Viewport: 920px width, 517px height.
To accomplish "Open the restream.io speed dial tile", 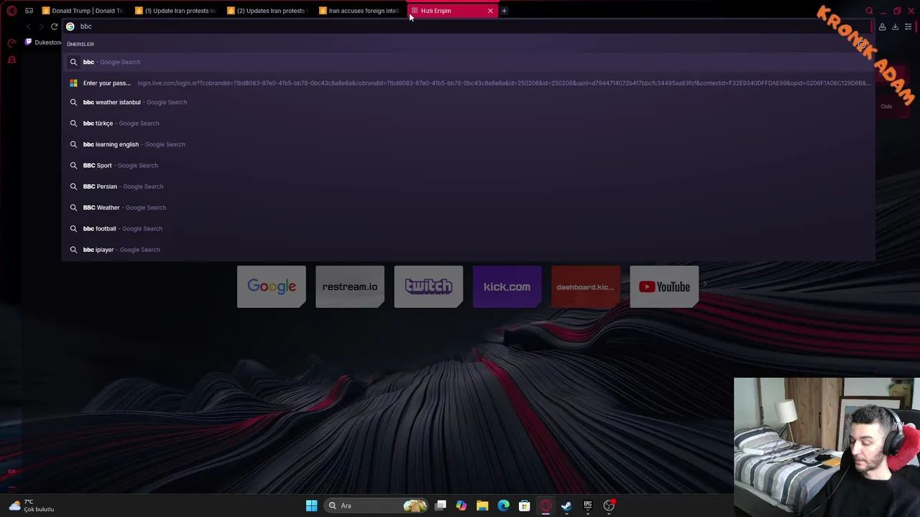I will (350, 287).
